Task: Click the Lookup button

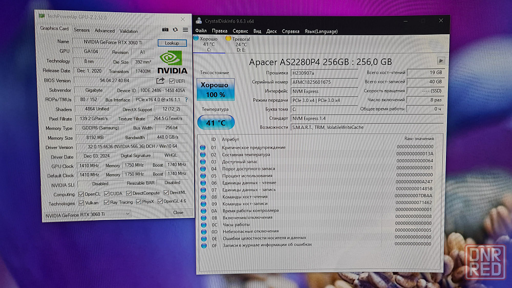Action: coord(172,43)
